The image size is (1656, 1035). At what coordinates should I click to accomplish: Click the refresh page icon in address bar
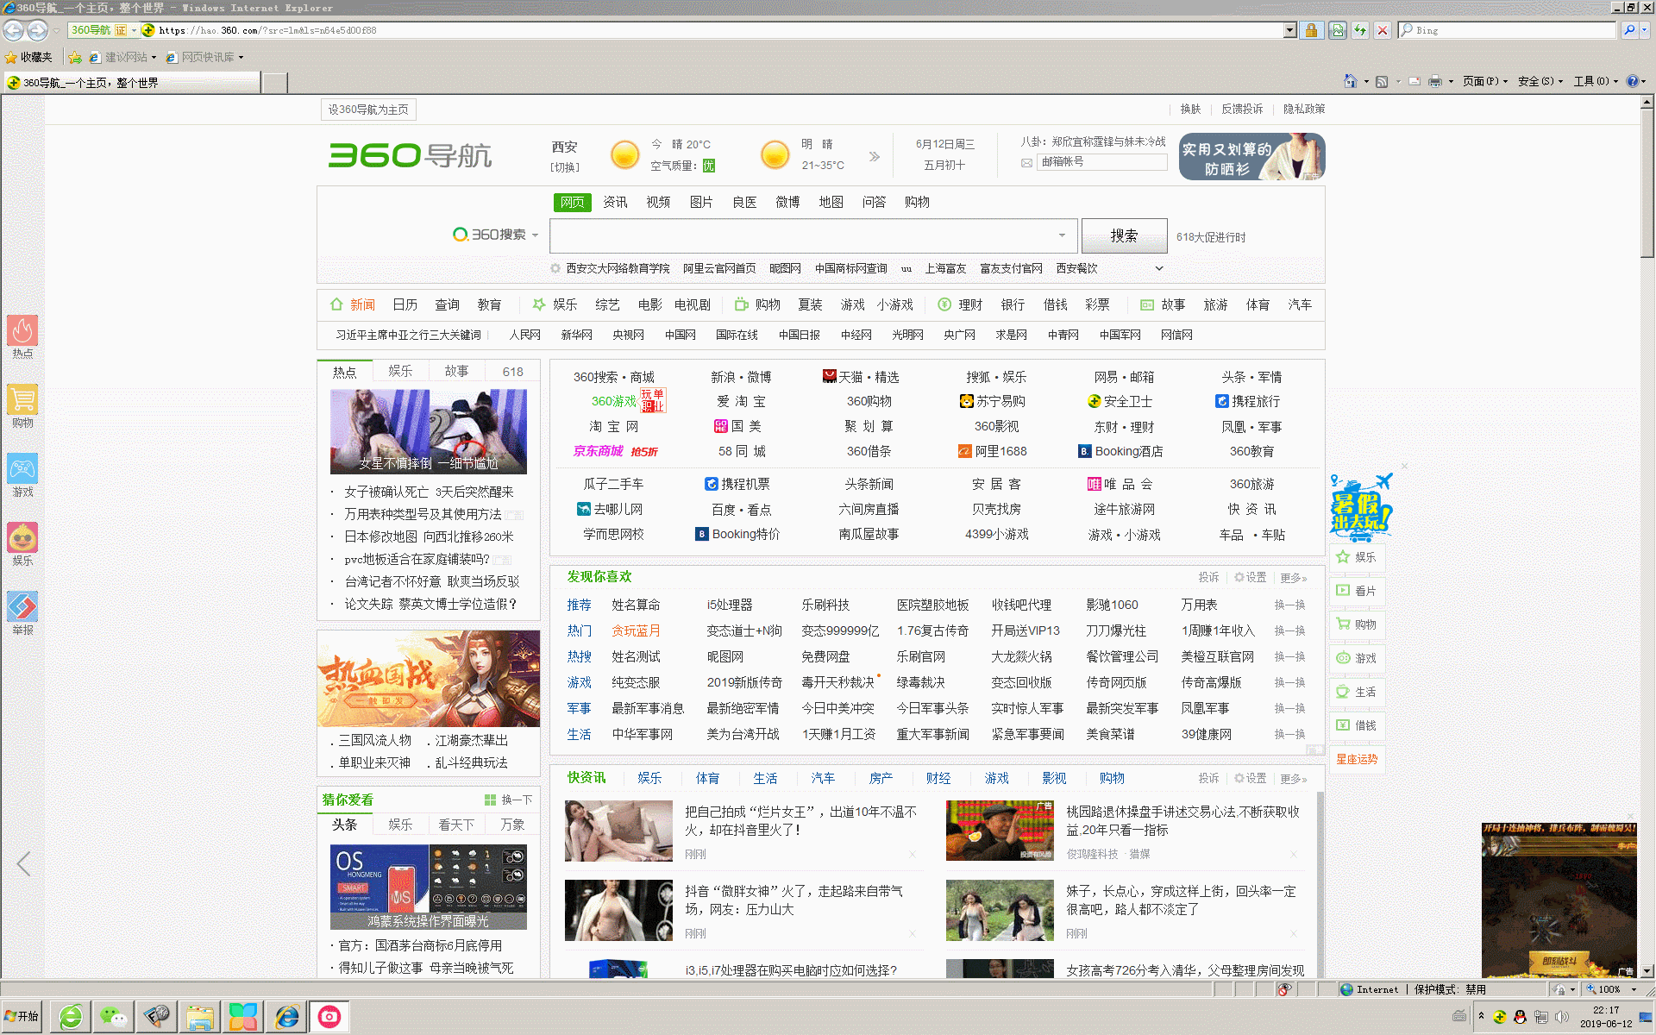point(1360,30)
